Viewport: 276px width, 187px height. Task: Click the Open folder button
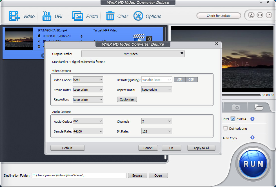pyautogui.click(x=158, y=175)
